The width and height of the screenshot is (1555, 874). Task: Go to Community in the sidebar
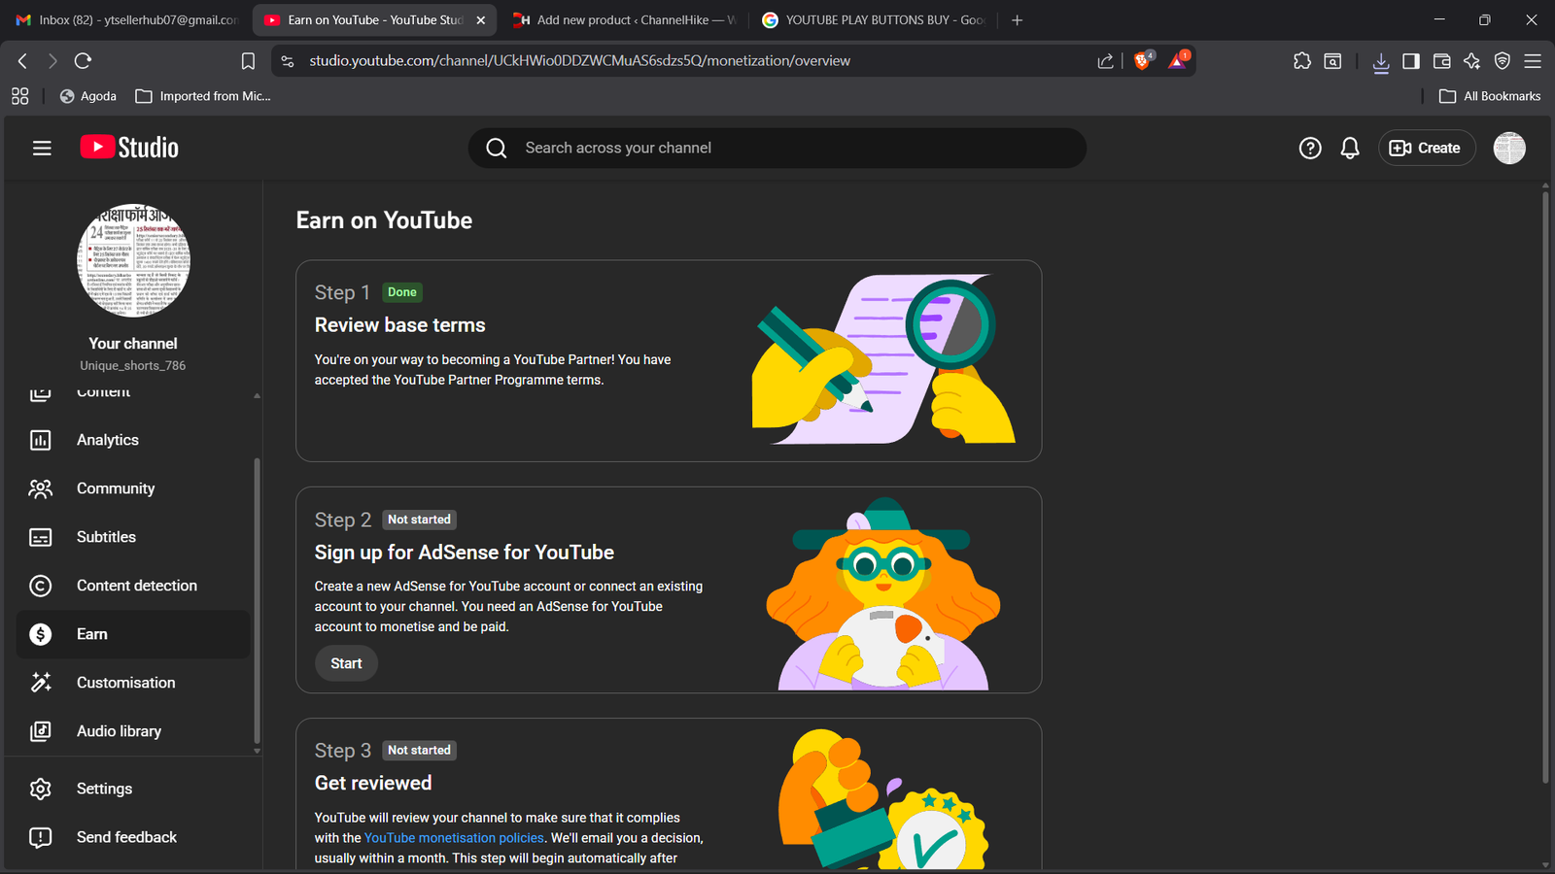point(115,488)
